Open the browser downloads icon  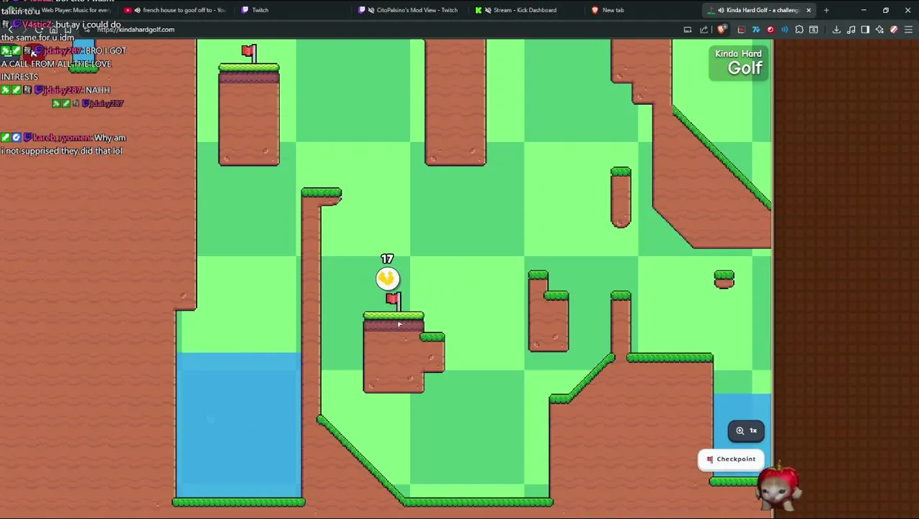(836, 30)
